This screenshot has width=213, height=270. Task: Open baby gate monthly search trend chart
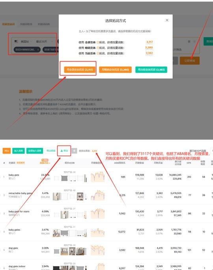(x=97, y=177)
